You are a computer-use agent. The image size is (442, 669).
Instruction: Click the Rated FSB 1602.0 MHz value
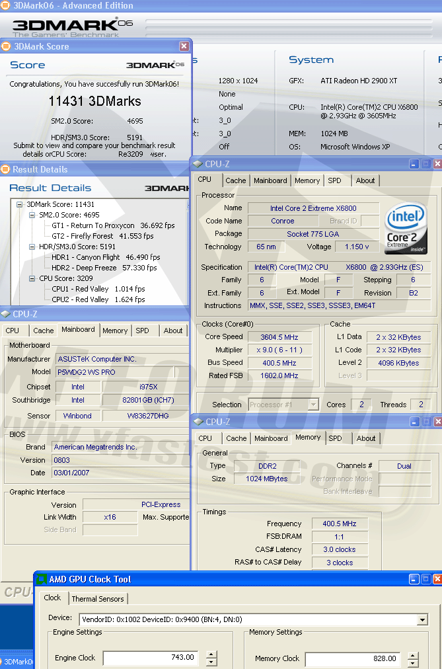click(279, 375)
